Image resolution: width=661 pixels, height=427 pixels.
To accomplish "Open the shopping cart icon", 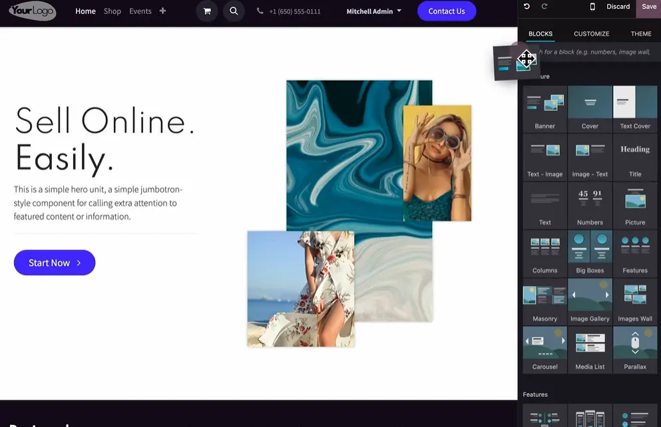I will click(x=207, y=11).
